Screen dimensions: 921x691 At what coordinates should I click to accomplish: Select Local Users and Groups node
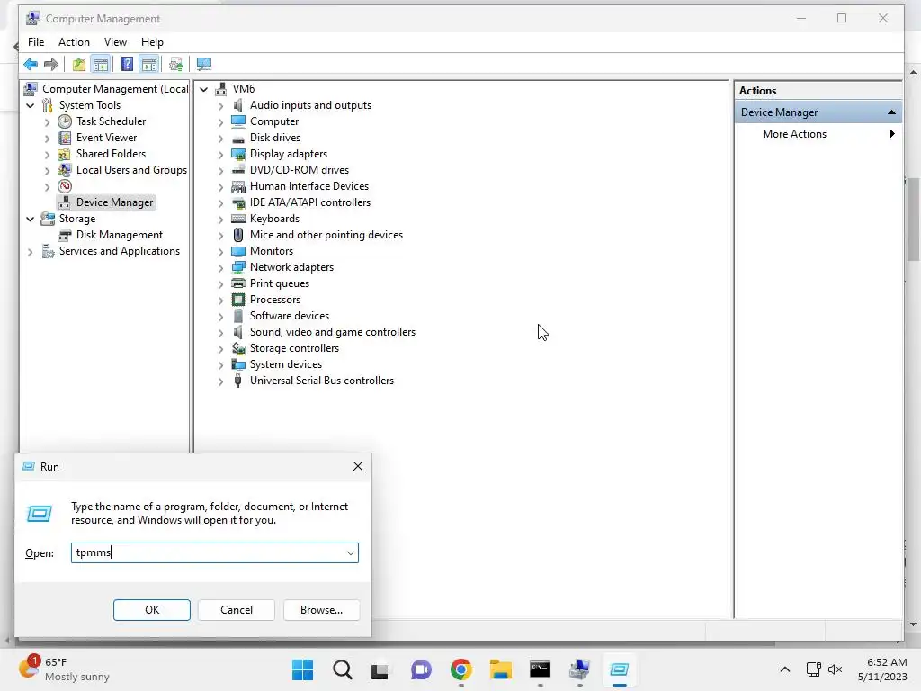[131, 170]
